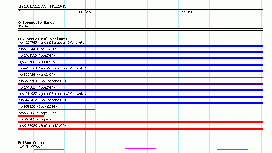Click the right arrow of the ruler
Image resolution: width=272 pixels, height=153 pixels.
click(262, 10)
